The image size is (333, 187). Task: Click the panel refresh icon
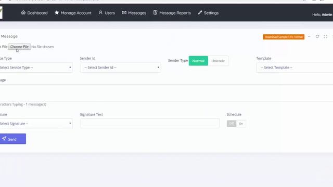pyautogui.click(x=317, y=36)
